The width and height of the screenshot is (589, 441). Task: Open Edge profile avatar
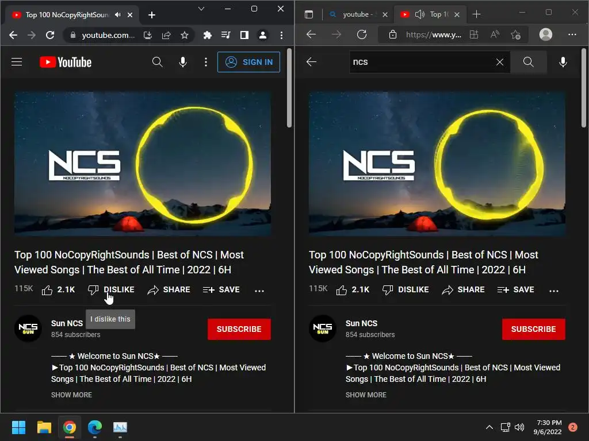[546, 34]
